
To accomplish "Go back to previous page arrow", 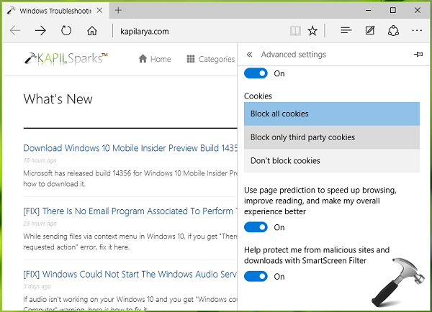I will coord(15,30).
